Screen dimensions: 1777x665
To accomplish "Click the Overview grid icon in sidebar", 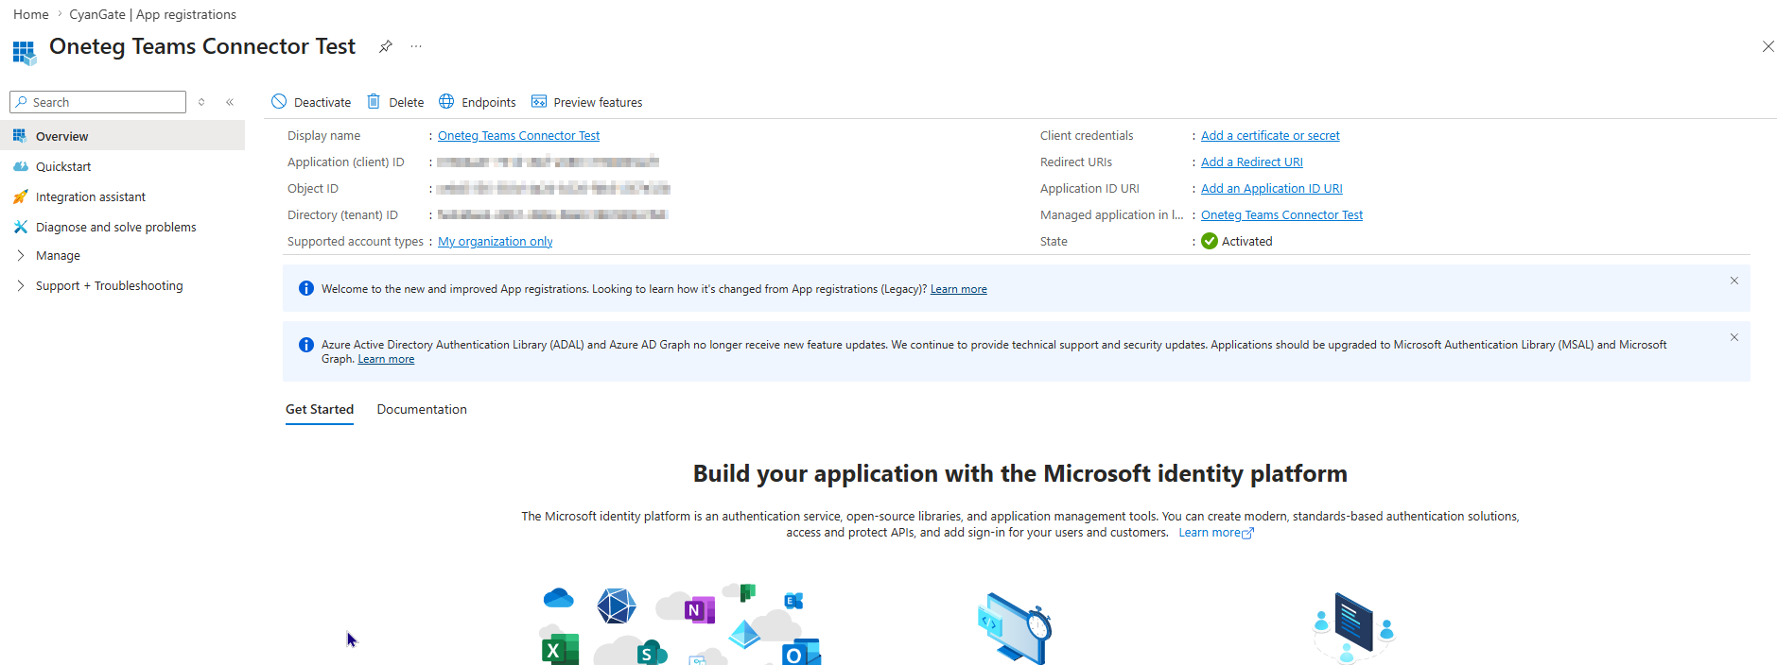I will coord(20,136).
